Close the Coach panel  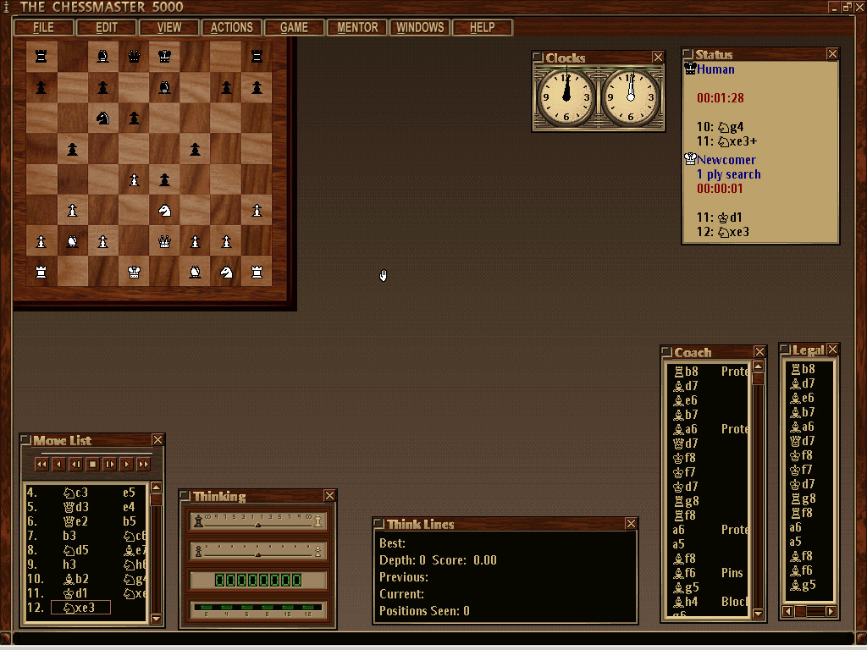pyautogui.click(x=759, y=351)
